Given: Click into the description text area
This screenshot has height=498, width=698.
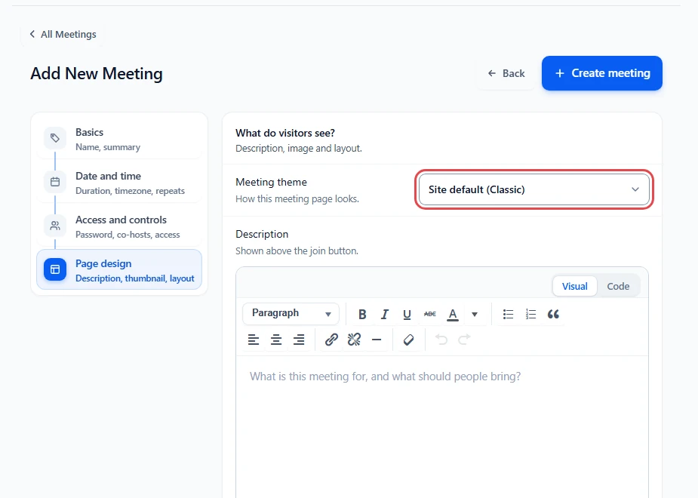Looking at the screenshot, I should [x=442, y=427].
